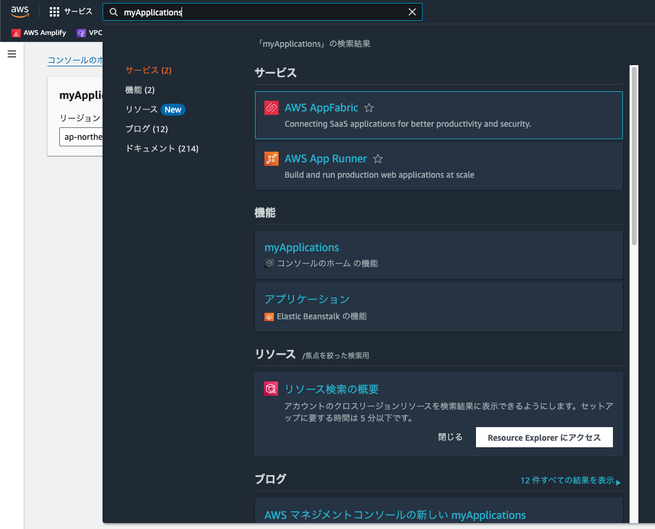
Task: Expand all 12 blog results
Action: click(x=568, y=480)
